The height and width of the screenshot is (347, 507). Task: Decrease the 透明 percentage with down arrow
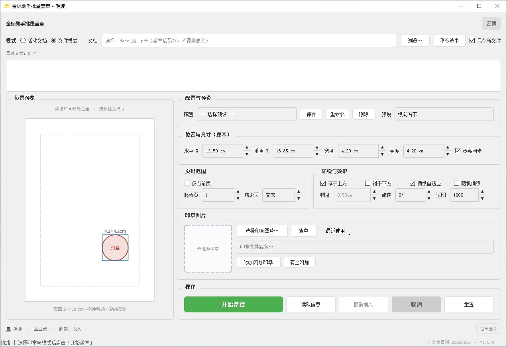(482, 198)
